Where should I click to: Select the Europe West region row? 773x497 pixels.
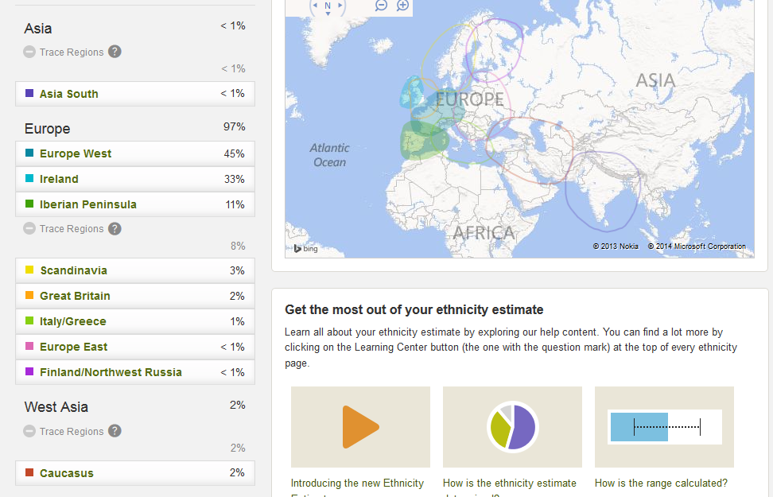click(134, 153)
